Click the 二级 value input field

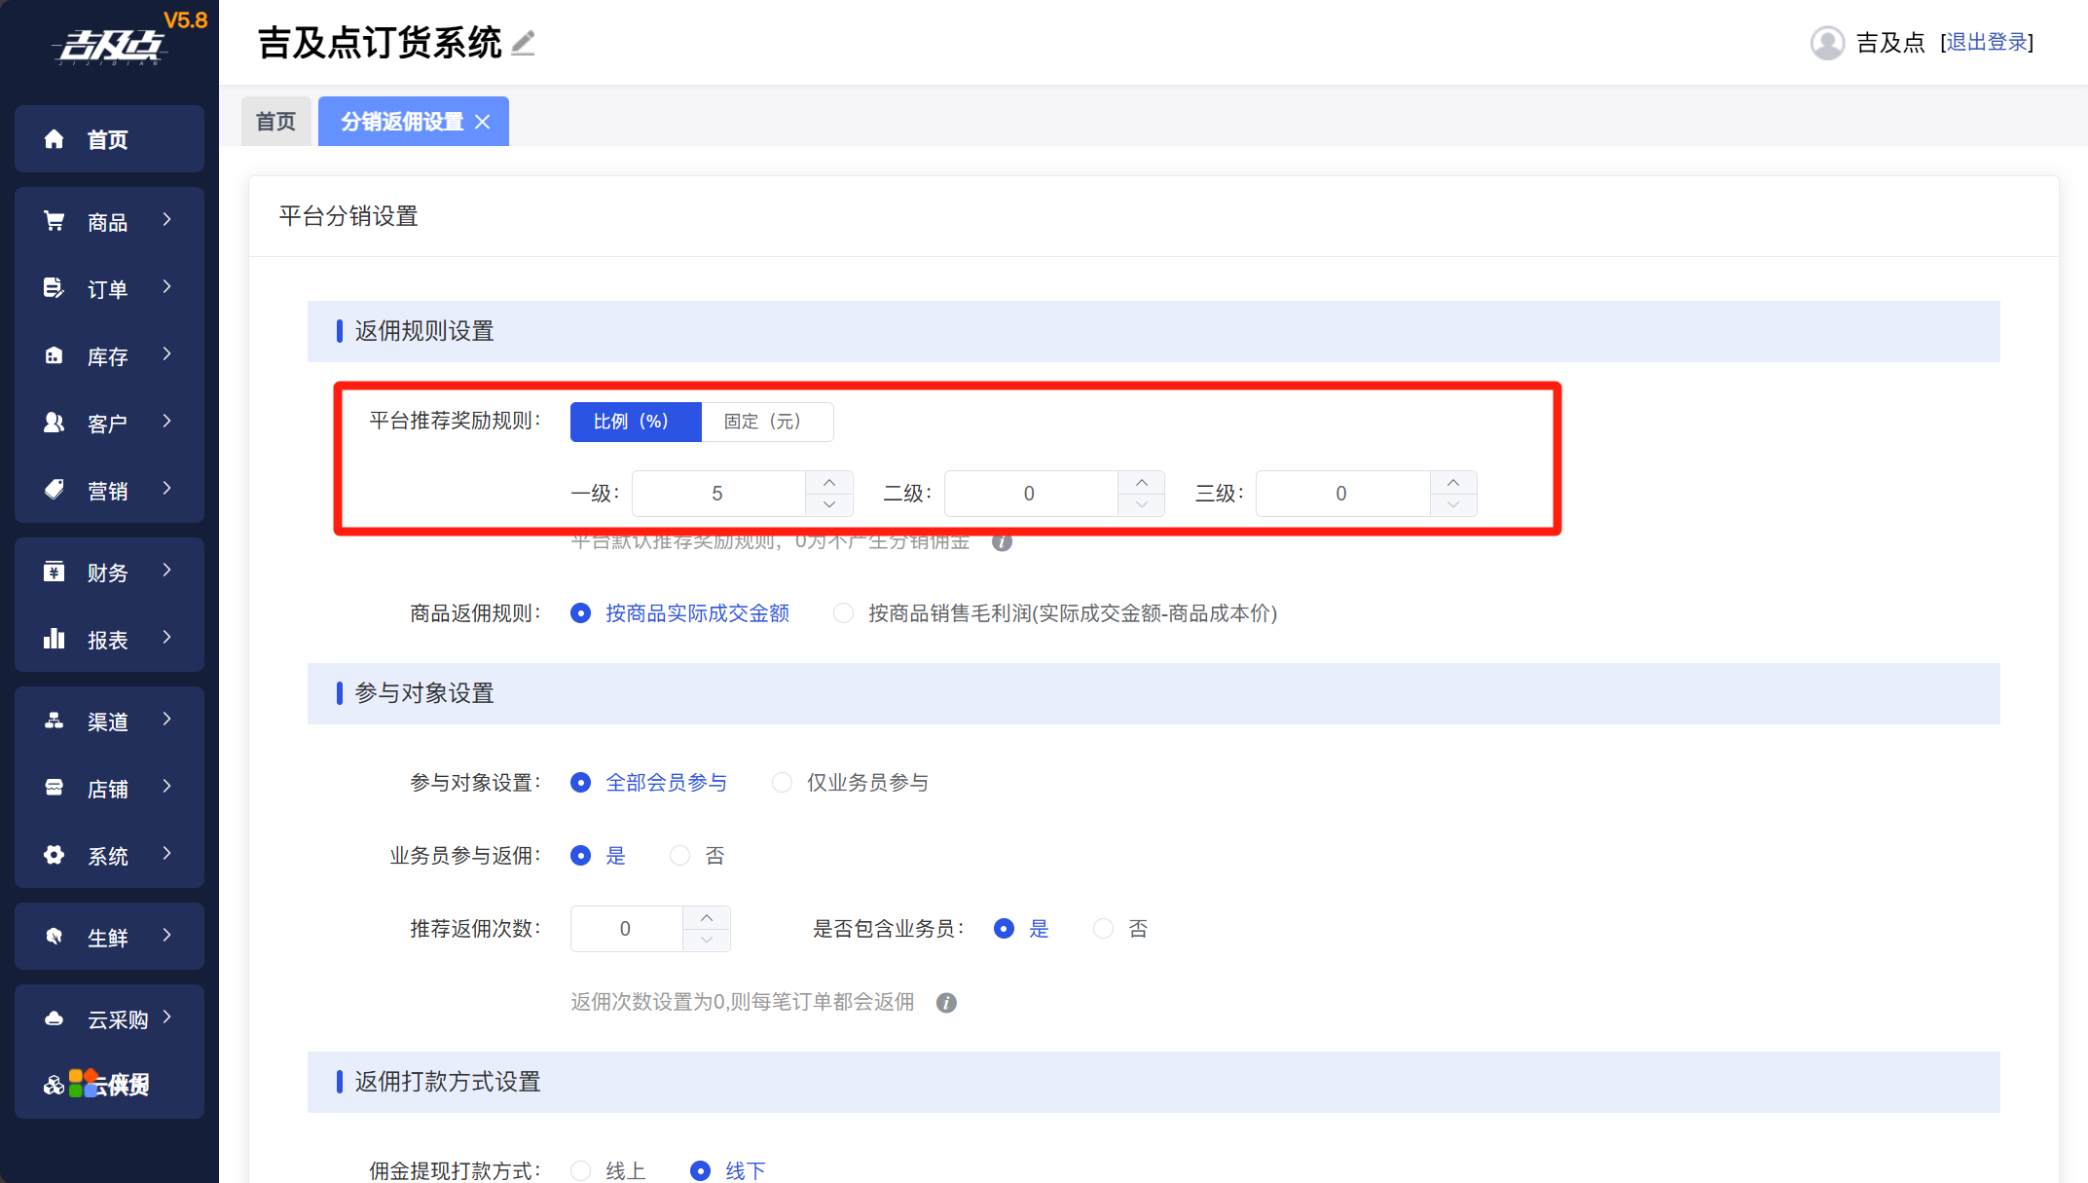[x=1029, y=494]
